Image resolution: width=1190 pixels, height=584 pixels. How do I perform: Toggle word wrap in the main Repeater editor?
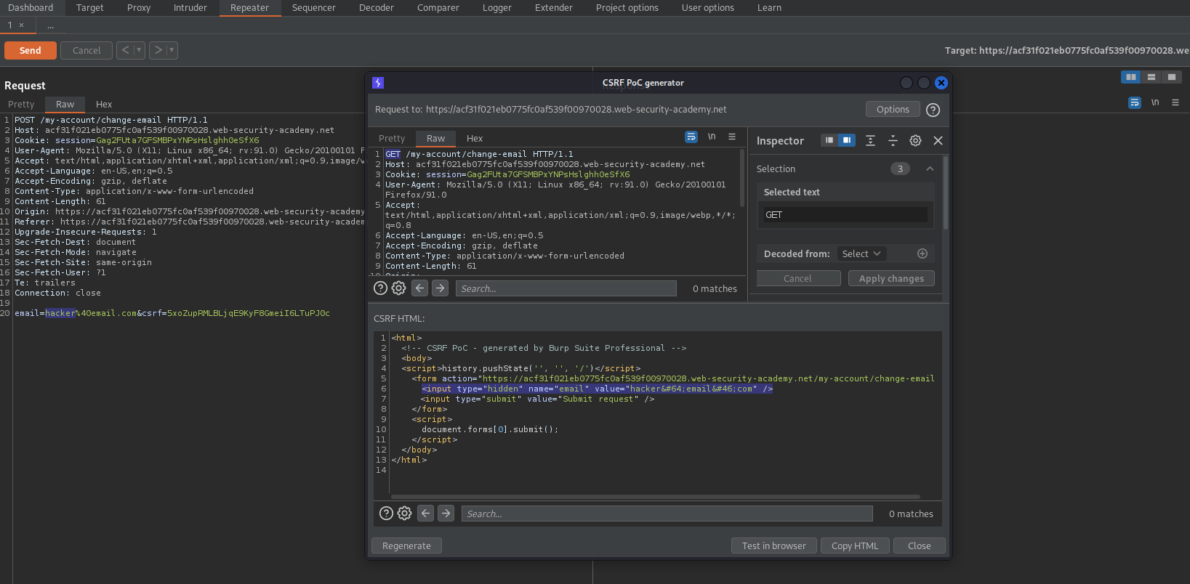[x=1135, y=102]
